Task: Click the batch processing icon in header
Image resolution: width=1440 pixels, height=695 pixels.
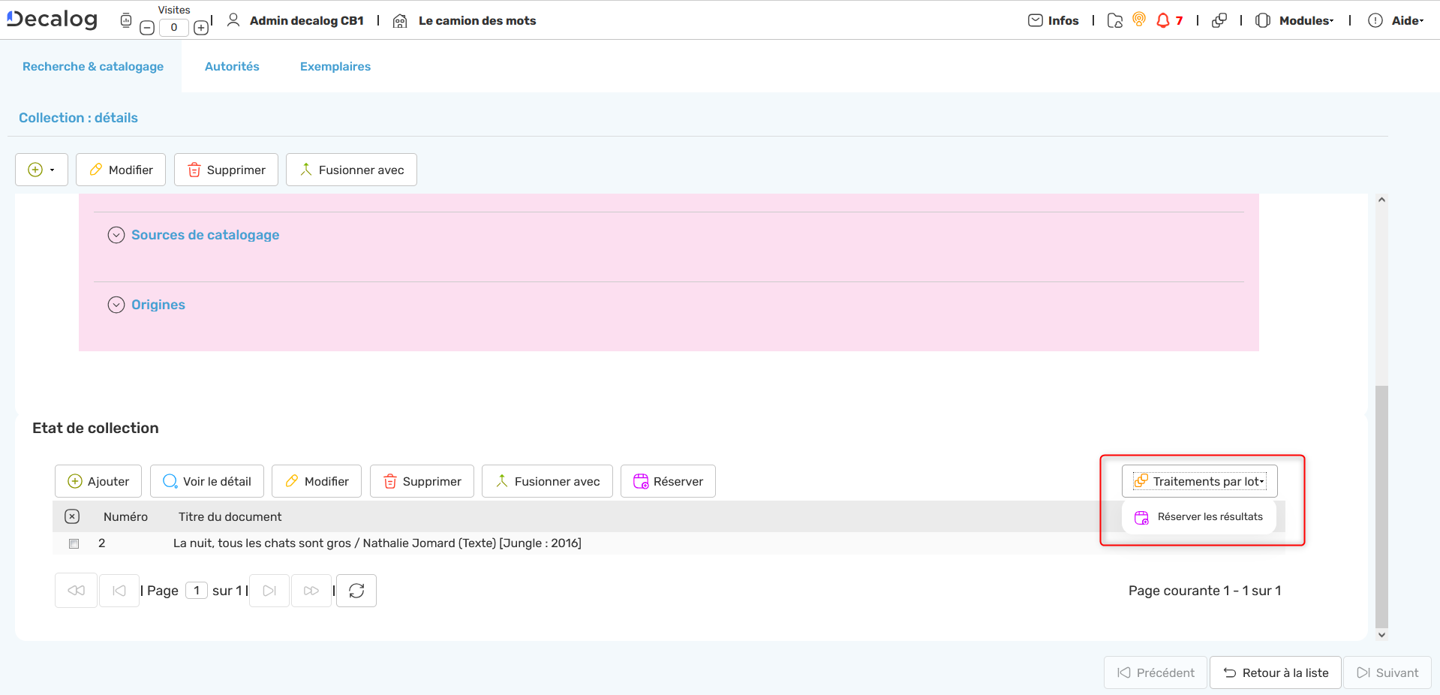Action: point(1219,20)
